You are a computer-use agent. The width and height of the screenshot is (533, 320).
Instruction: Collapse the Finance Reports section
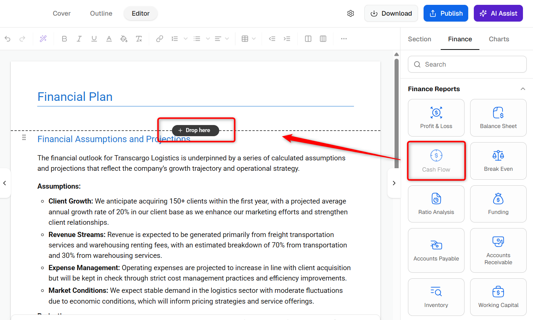coord(523,89)
